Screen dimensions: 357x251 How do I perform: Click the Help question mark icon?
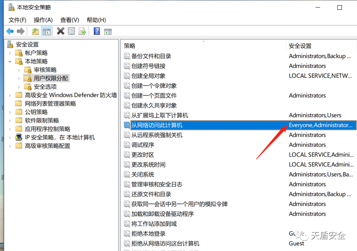point(97,32)
